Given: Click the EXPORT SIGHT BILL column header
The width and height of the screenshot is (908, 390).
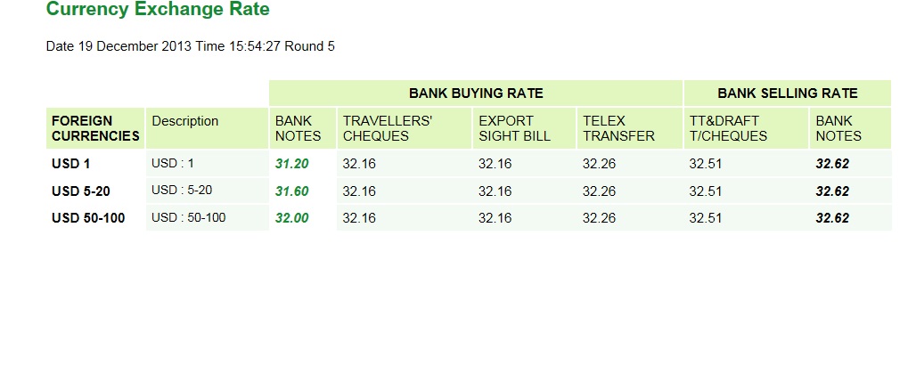Looking at the screenshot, I should point(524,128).
